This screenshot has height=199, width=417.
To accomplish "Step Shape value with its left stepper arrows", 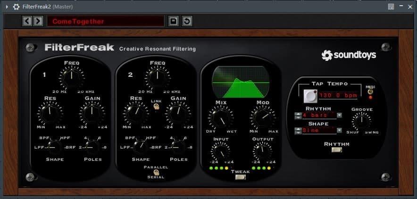I will coord(298,131).
